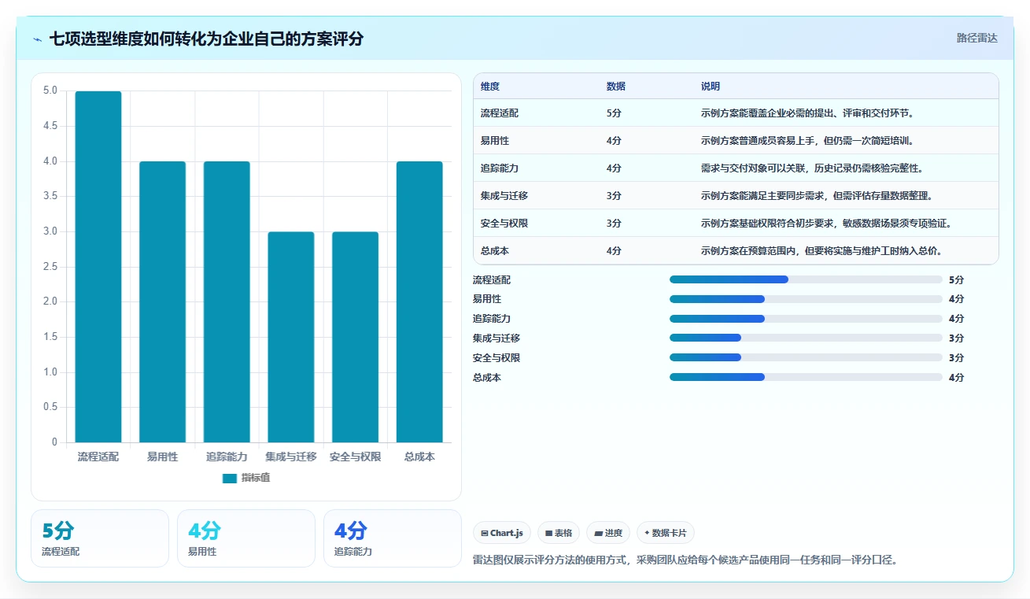Screen dimensions: 1030x599
Task: Select the 追踪能力 cell in the table
Action: coord(500,168)
